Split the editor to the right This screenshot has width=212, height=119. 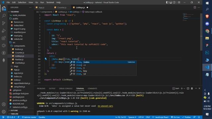pos(195,7)
